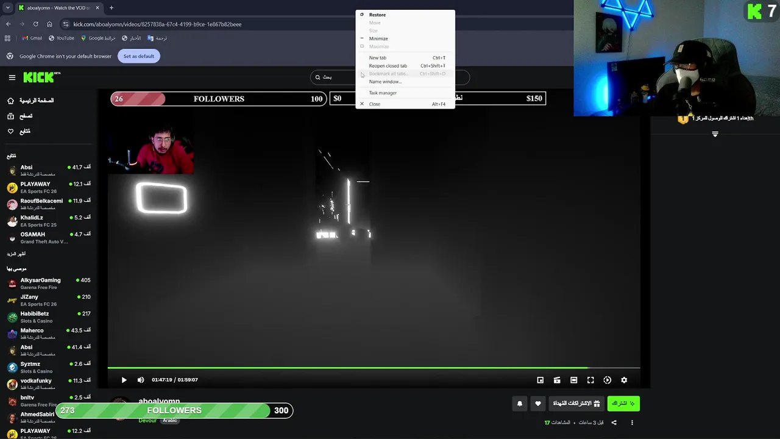
Task: Create a clip with clapperboard icon
Action: [557, 380]
